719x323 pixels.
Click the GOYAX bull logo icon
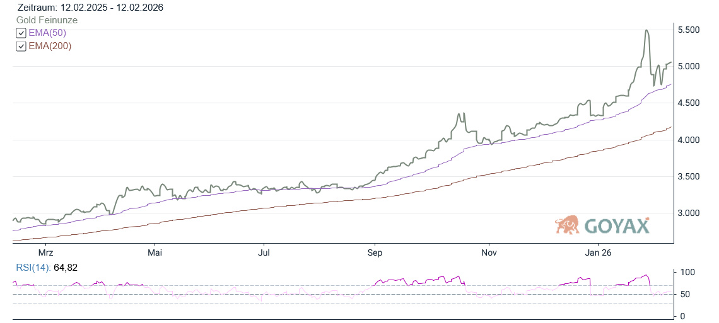pyautogui.click(x=567, y=225)
